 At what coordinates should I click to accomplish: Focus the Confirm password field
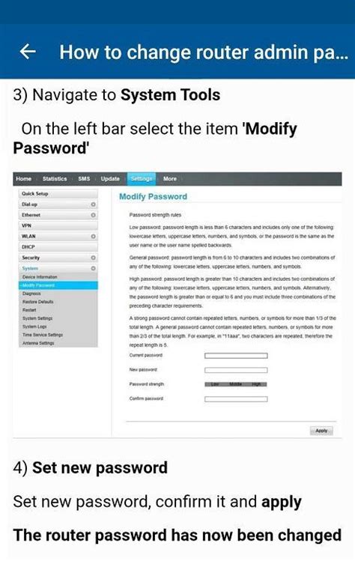236,399
